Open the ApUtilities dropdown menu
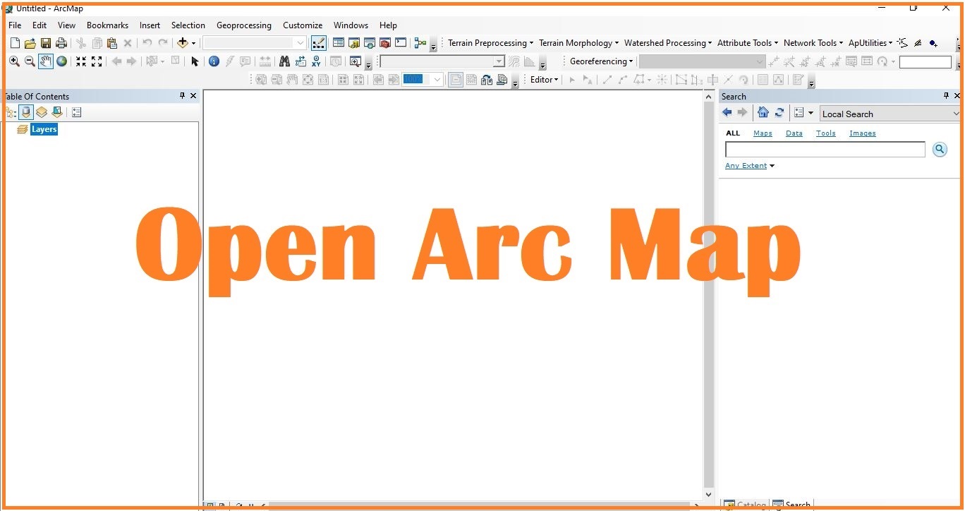Screen dimensions: 965x511 click(870, 43)
